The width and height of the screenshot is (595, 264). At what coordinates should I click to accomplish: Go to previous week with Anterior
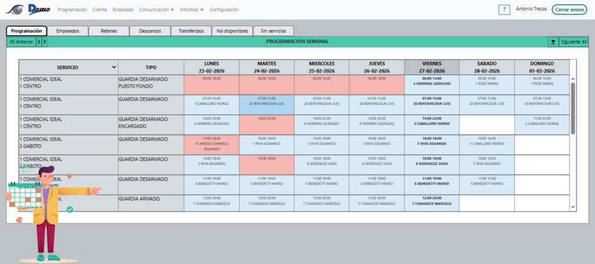[x=21, y=42]
